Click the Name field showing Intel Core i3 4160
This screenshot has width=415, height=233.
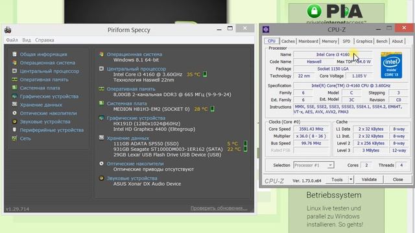333,54
